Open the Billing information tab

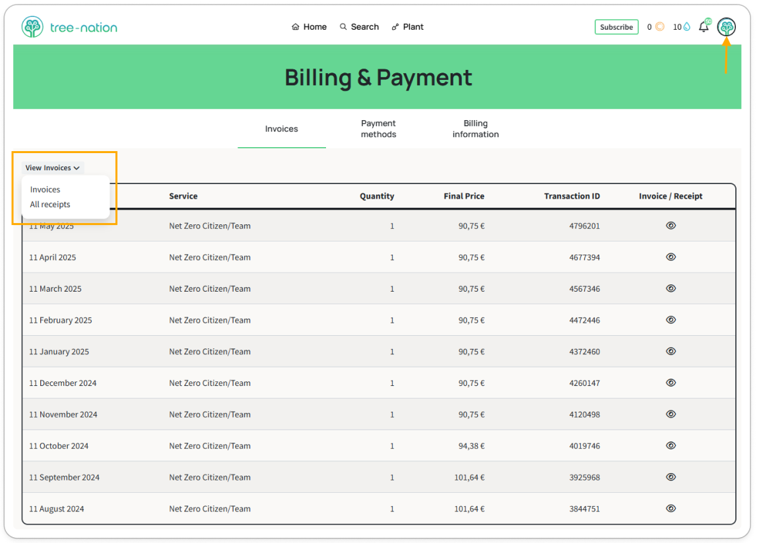click(475, 129)
